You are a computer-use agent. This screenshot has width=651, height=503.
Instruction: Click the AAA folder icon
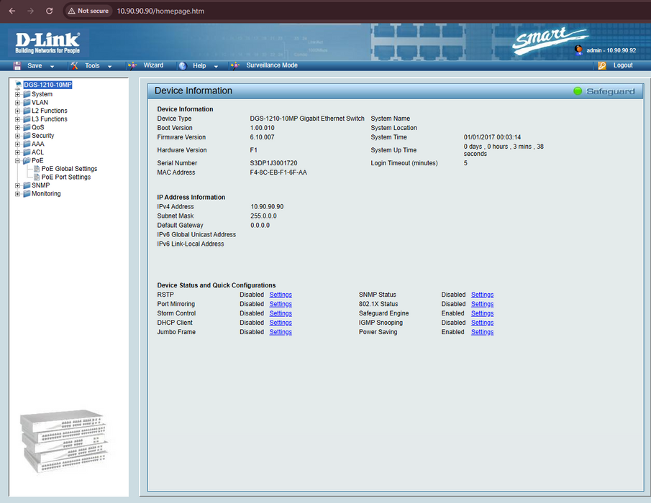[27, 144]
